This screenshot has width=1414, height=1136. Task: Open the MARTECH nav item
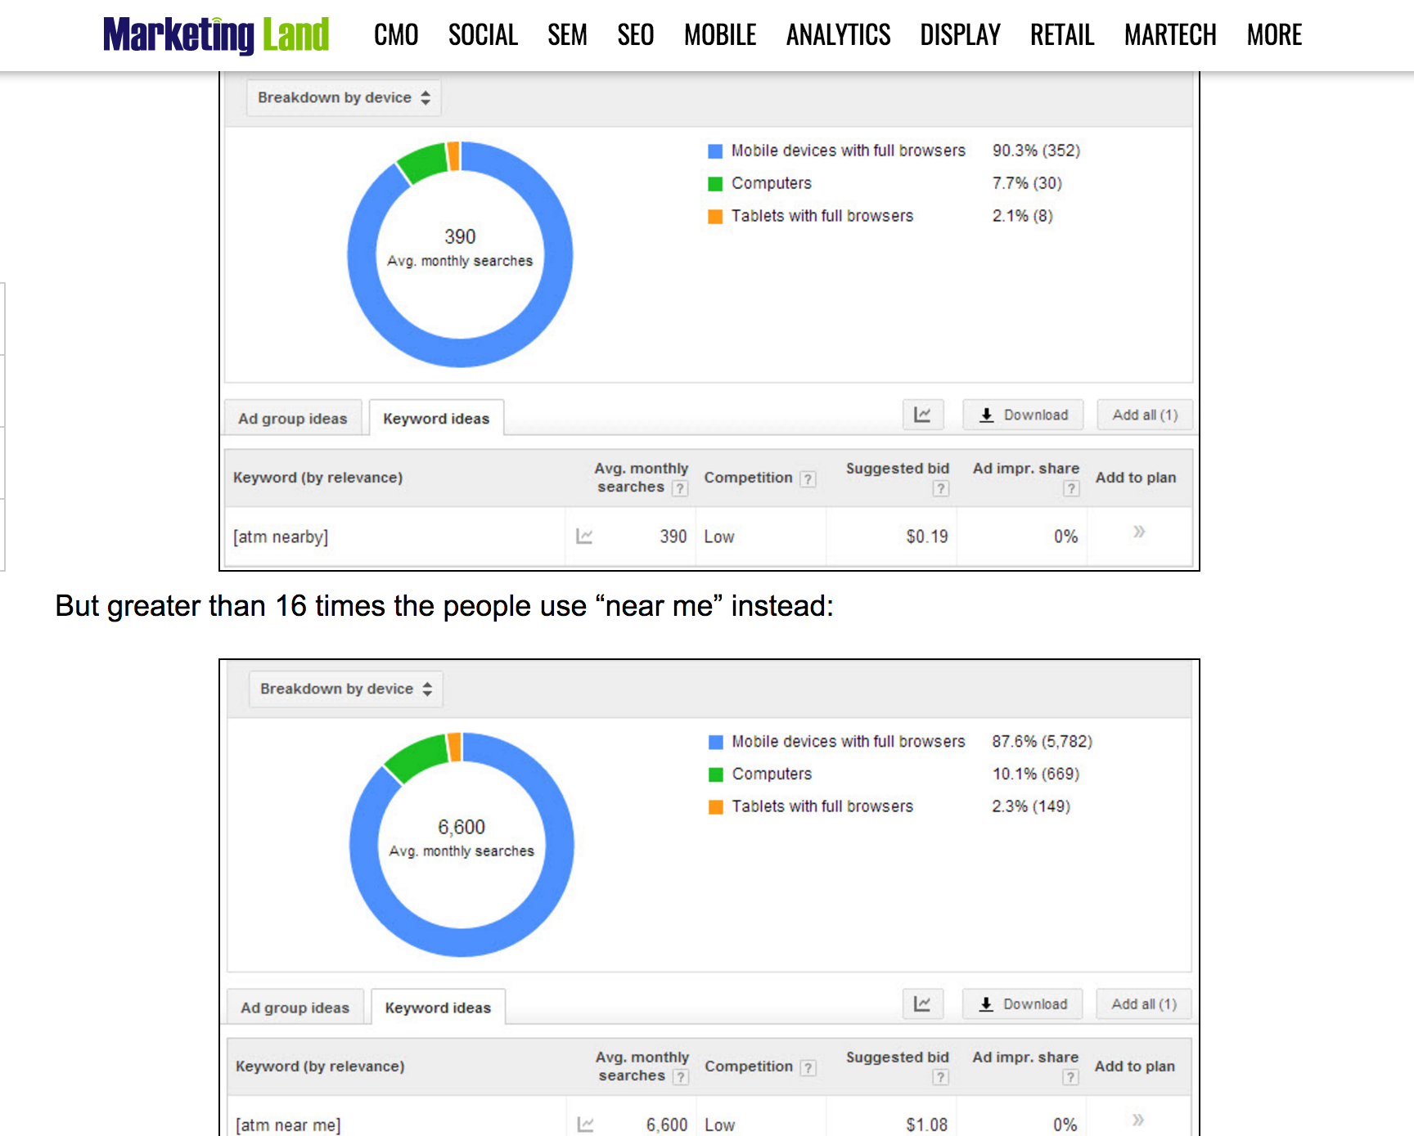pos(1170,35)
